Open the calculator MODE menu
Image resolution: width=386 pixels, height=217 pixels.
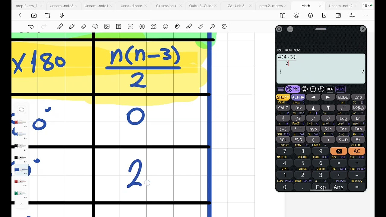[343, 97]
